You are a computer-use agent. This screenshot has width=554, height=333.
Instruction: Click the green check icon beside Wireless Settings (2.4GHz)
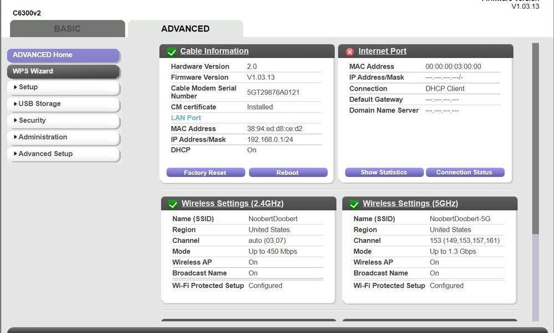click(172, 203)
